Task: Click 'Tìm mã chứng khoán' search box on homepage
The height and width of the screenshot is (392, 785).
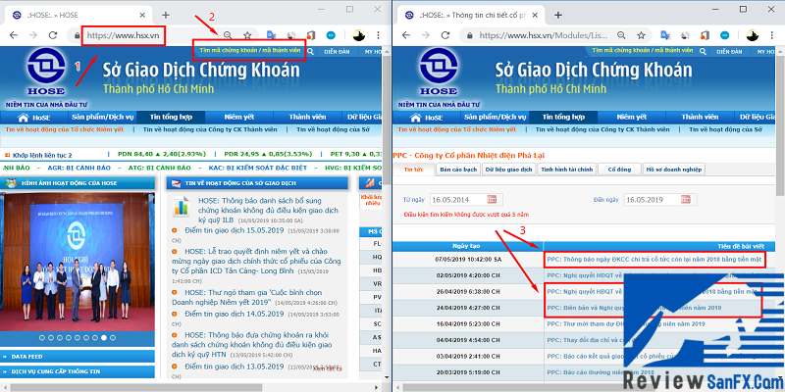Action: tap(250, 51)
